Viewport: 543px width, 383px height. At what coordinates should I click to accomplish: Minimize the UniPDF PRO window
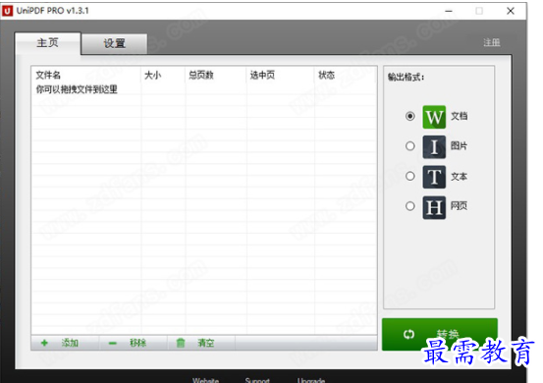click(449, 11)
